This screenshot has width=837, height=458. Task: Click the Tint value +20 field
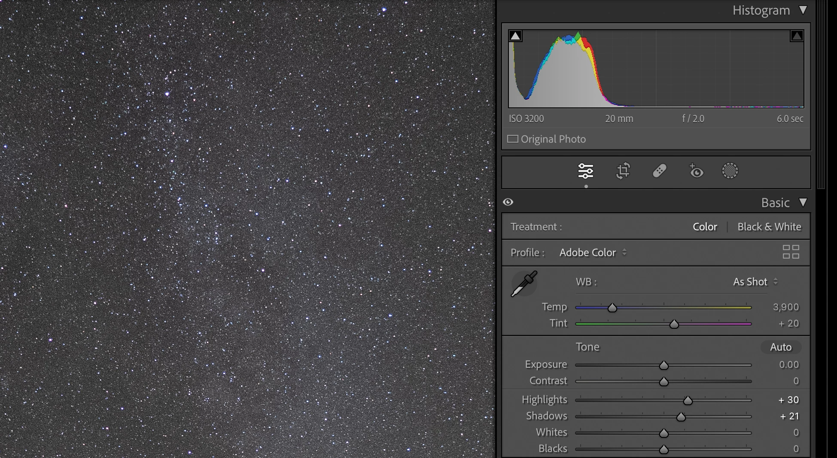pos(789,323)
